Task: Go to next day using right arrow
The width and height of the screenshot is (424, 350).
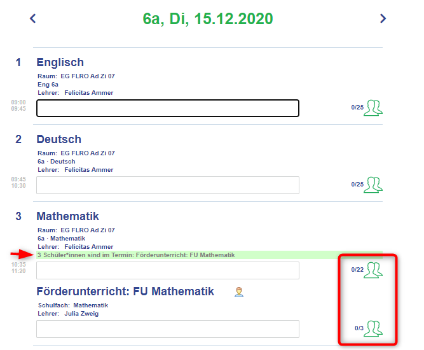Action: tap(383, 18)
